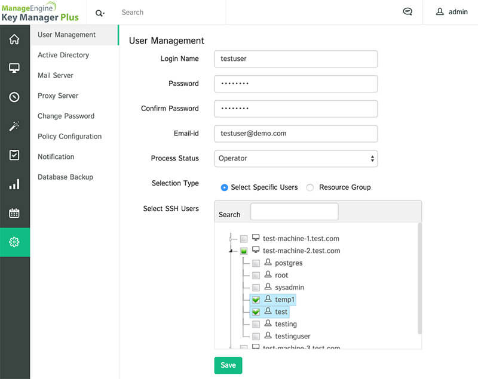Image resolution: width=478 pixels, height=379 pixels.
Task: Collapse the test-machine-2.test.com tree node
Action: 231,251
